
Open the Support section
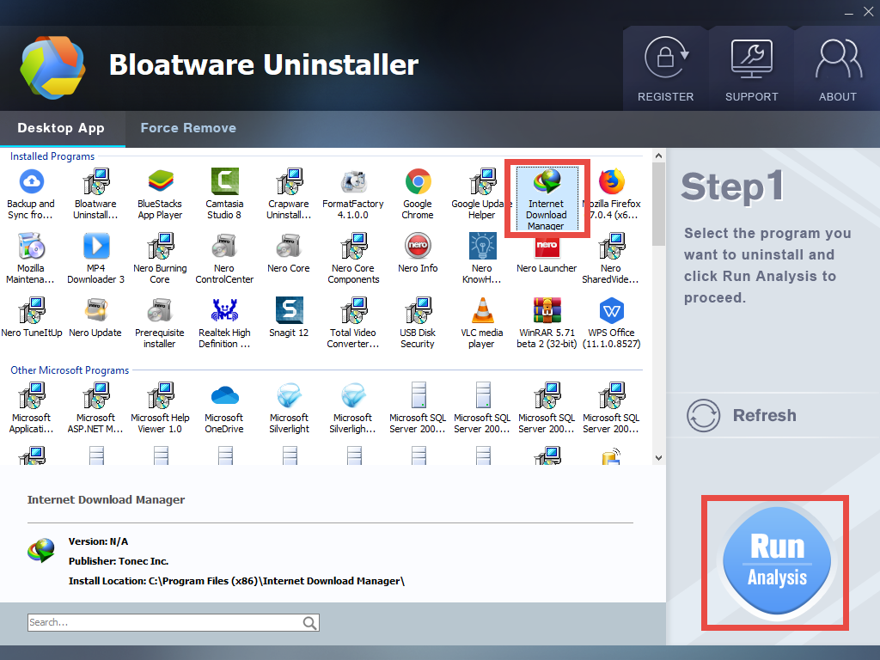click(x=751, y=70)
